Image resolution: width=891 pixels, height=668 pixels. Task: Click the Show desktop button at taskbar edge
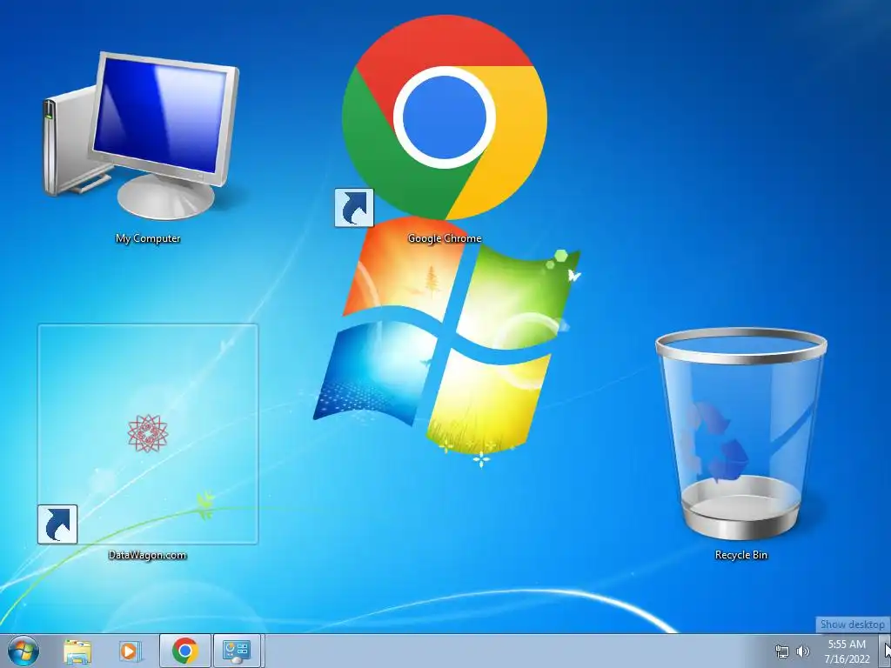[x=885, y=651]
